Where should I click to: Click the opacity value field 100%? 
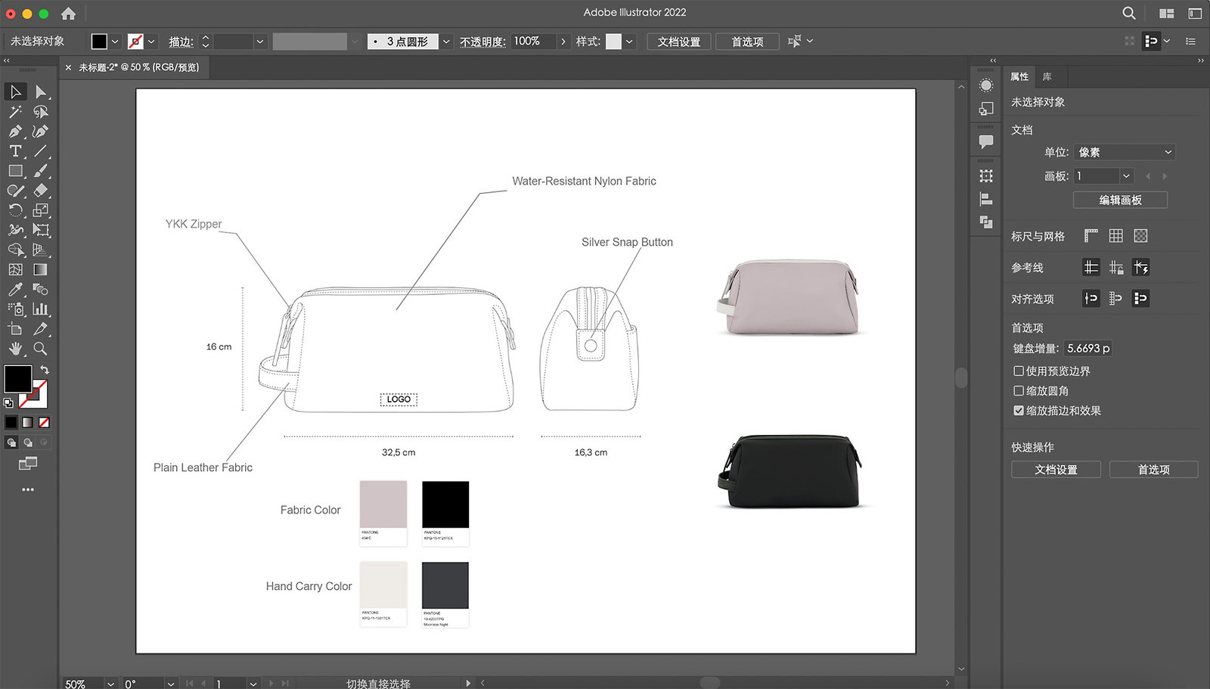click(533, 42)
